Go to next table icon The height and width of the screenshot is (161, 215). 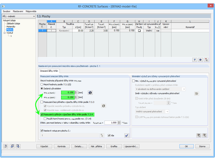tap(18, 146)
